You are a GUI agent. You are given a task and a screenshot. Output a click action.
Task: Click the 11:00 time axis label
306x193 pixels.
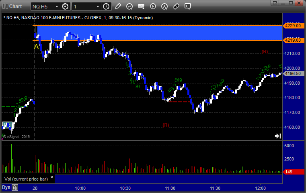pyautogui.click(x=170, y=188)
